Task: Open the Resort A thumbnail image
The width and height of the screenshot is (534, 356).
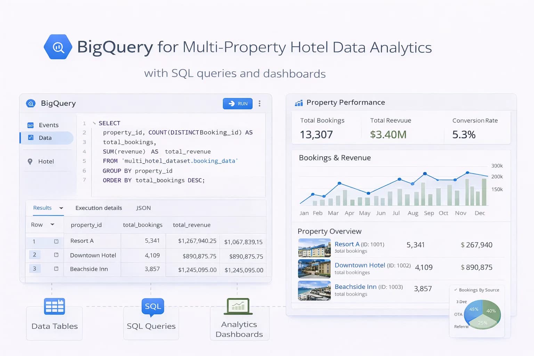Action: [314, 248]
